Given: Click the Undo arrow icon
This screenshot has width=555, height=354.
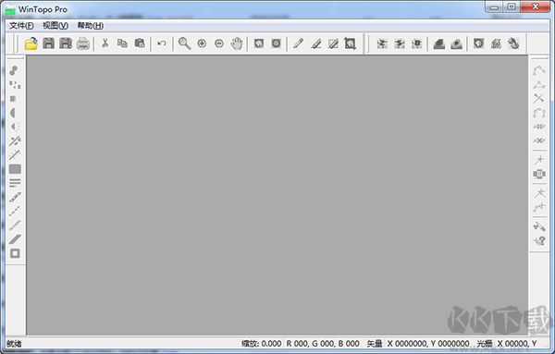Looking at the screenshot, I should click(x=162, y=43).
